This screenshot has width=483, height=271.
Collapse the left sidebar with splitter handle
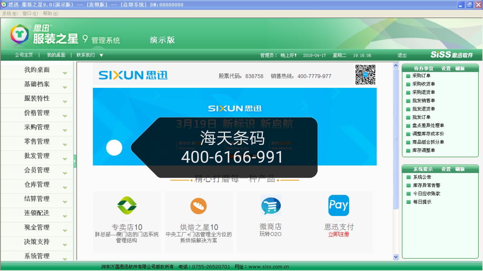point(75,161)
